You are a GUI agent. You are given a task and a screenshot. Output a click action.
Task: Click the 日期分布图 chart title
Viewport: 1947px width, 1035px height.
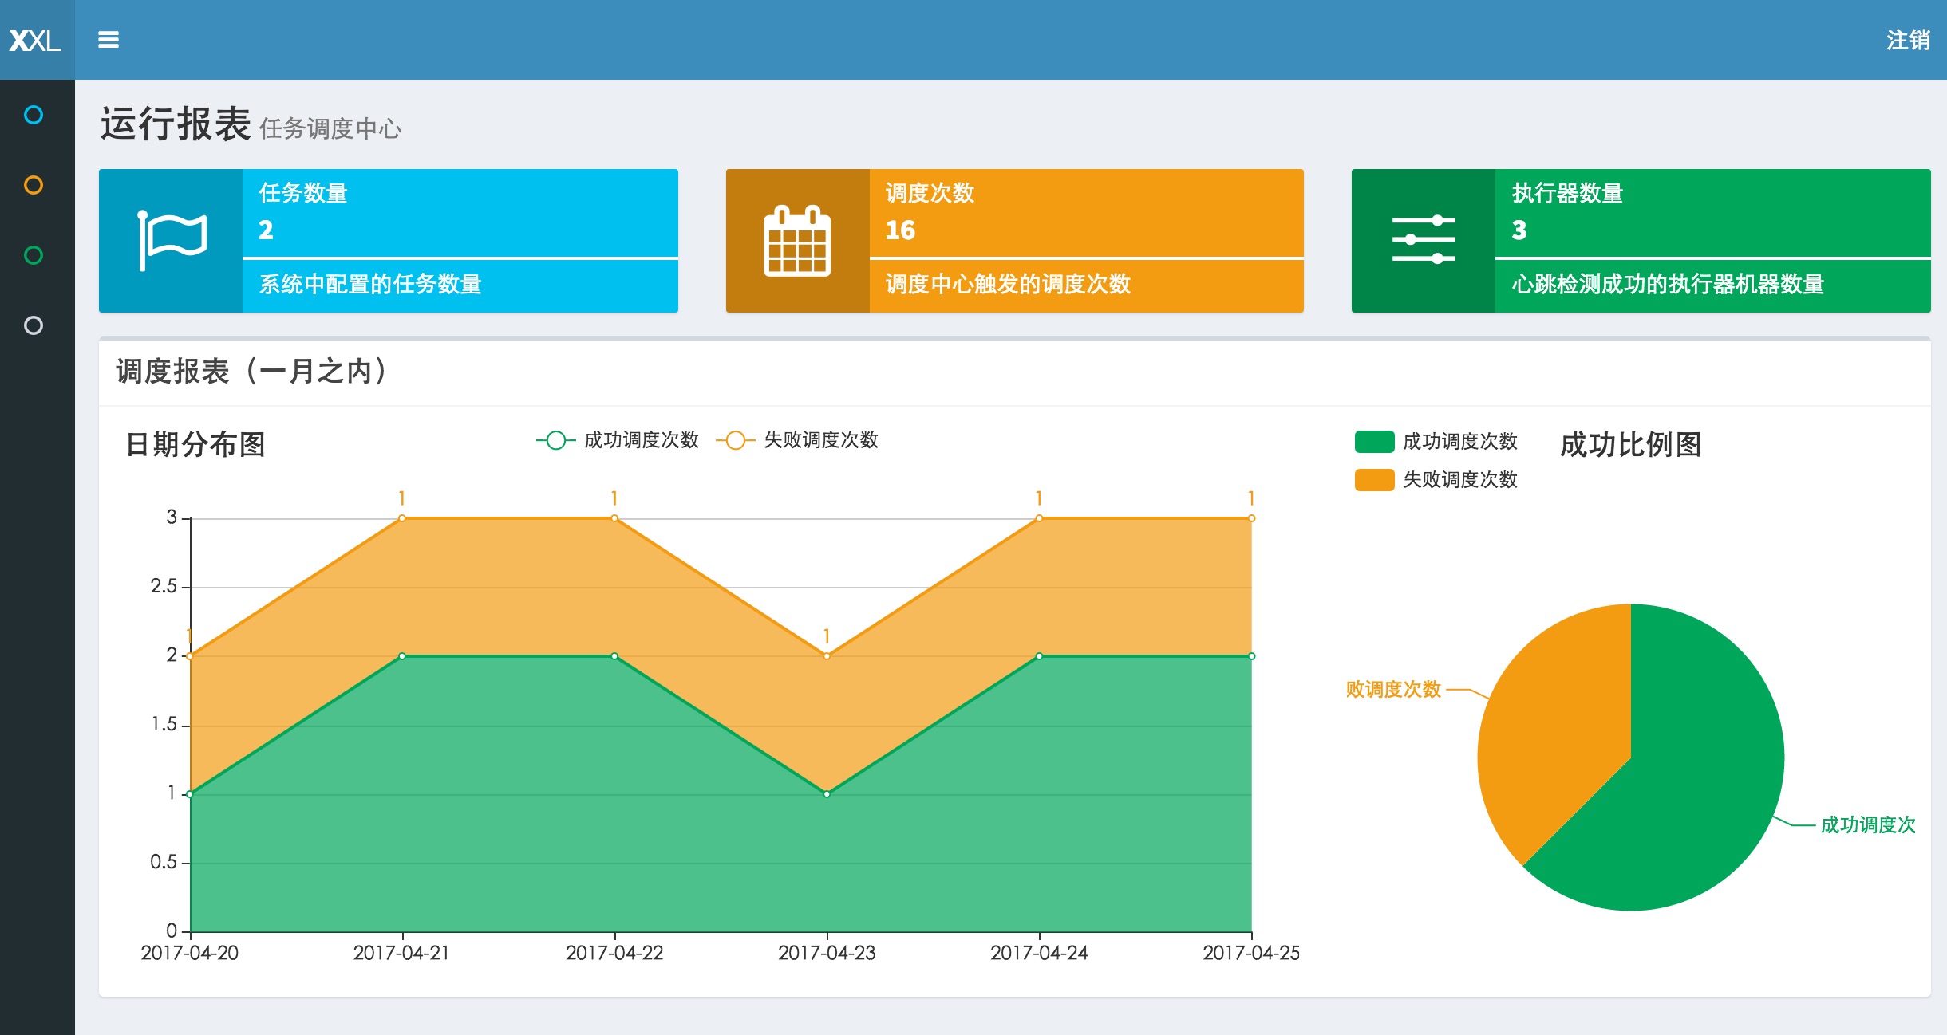195,444
